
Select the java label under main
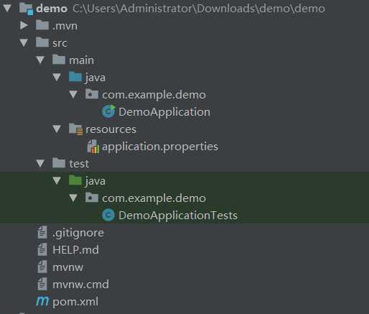click(95, 78)
